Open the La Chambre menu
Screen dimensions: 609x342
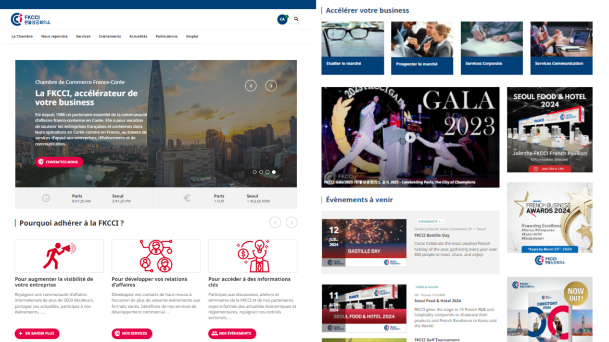[x=22, y=36]
